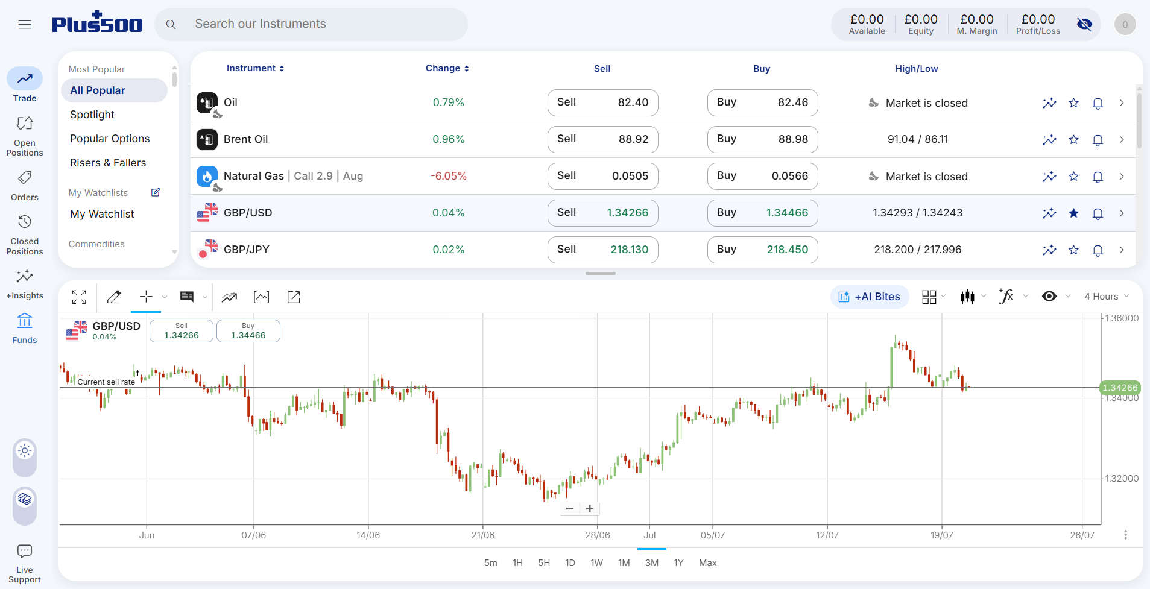Image resolution: width=1150 pixels, height=589 pixels.
Task: Sell GBP/USD at 1.34266 in table
Action: tap(602, 213)
